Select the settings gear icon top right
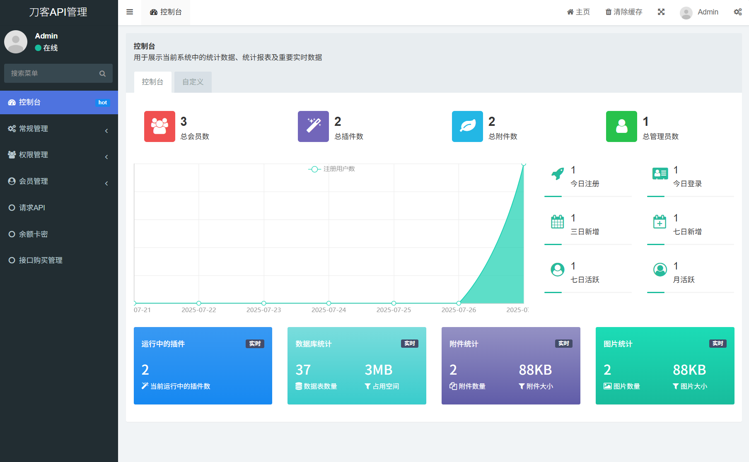Screen dimensions: 749x462 pyautogui.click(x=737, y=12)
